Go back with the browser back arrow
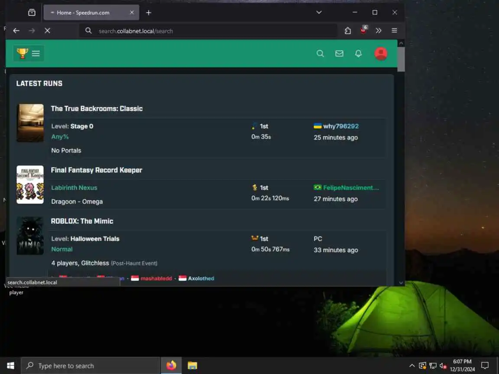This screenshot has height=374, width=499. point(16,31)
